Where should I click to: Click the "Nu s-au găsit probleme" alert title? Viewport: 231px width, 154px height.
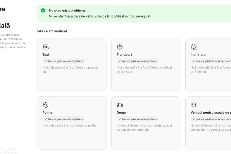(x=67, y=11)
